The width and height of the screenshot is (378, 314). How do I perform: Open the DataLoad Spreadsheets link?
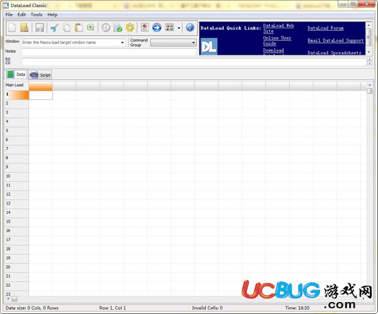335,52
